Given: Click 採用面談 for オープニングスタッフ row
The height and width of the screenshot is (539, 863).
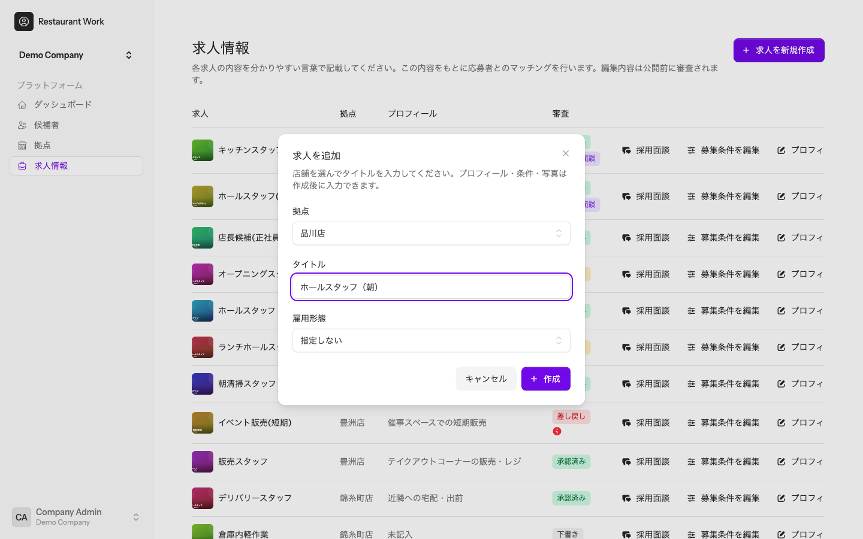Looking at the screenshot, I should coord(645,274).
